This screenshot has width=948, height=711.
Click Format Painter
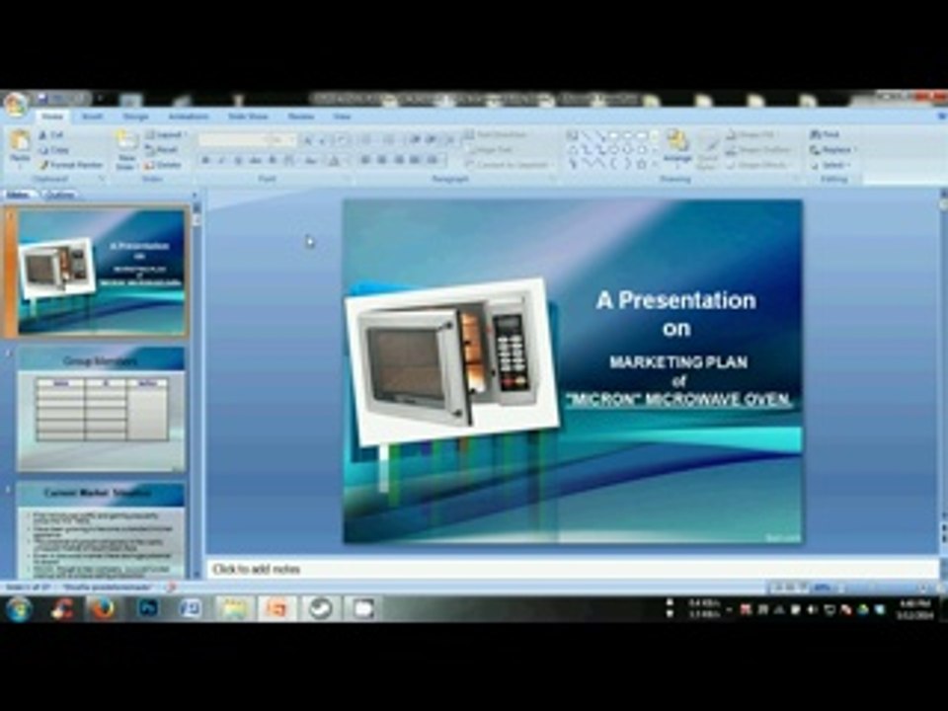[70, 165]
